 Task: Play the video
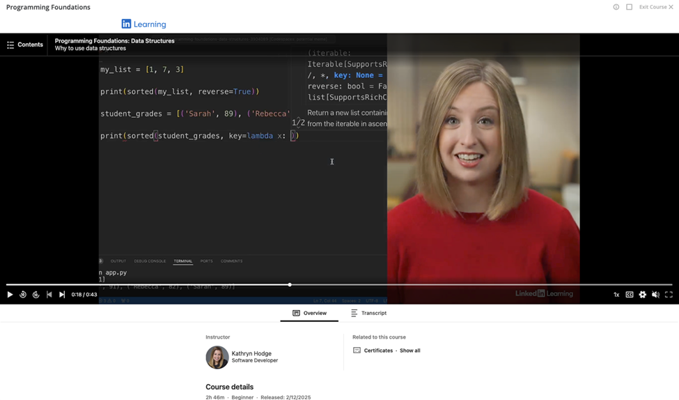(10, 295)
